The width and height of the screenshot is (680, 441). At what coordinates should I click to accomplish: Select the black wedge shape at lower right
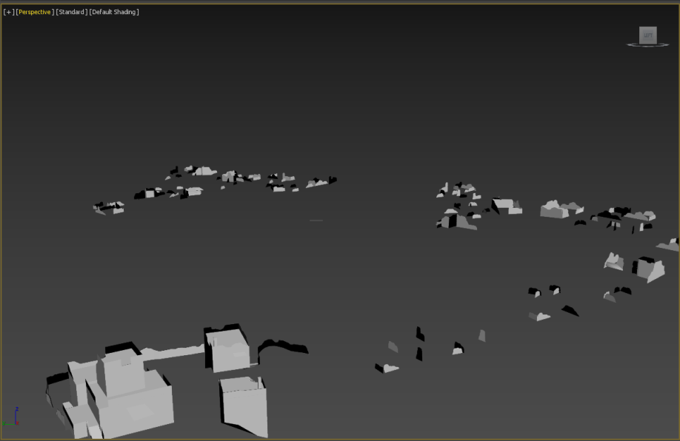(x=570, y=311)
